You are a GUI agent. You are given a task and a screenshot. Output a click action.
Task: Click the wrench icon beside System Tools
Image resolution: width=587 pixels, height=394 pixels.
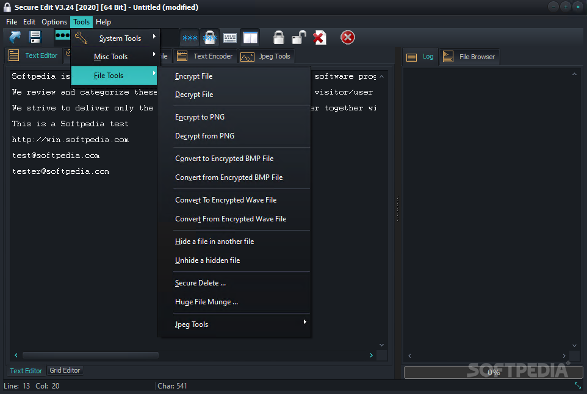point(81,38)
